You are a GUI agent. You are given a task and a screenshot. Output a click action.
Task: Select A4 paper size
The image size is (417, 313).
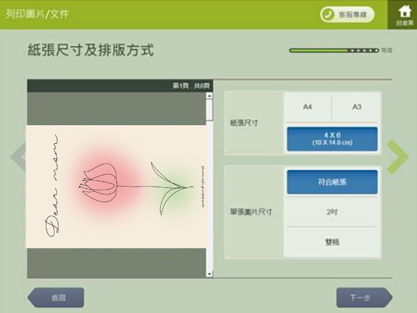coord(307,107)
